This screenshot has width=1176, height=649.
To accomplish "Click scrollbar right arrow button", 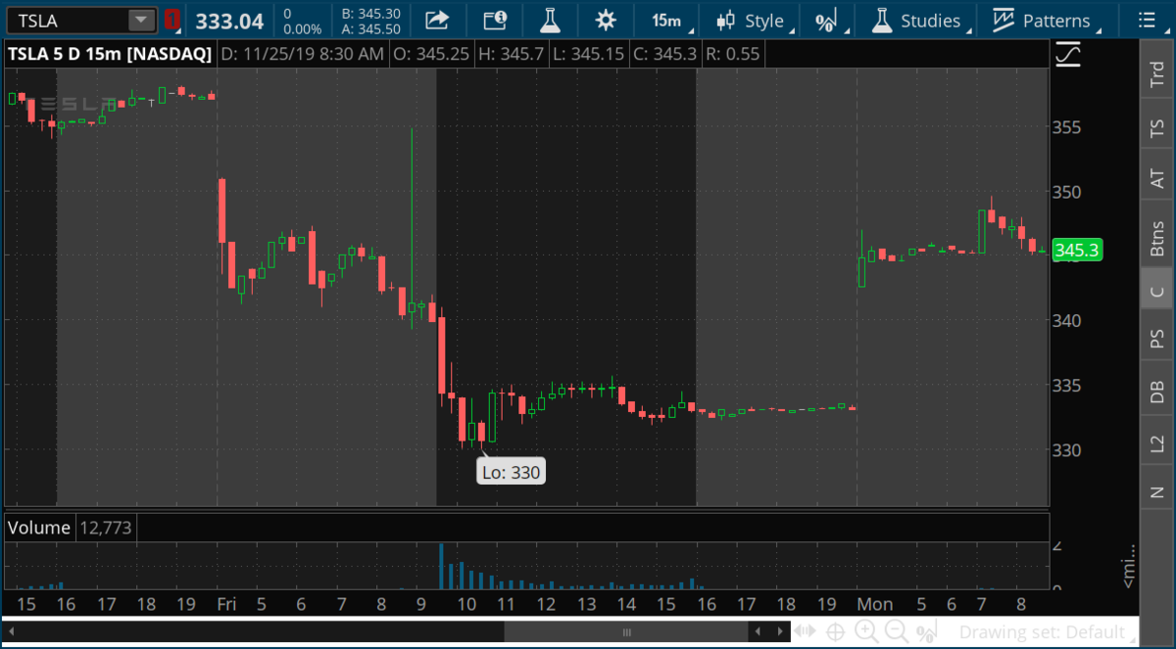I will click(x=780, y=631).
